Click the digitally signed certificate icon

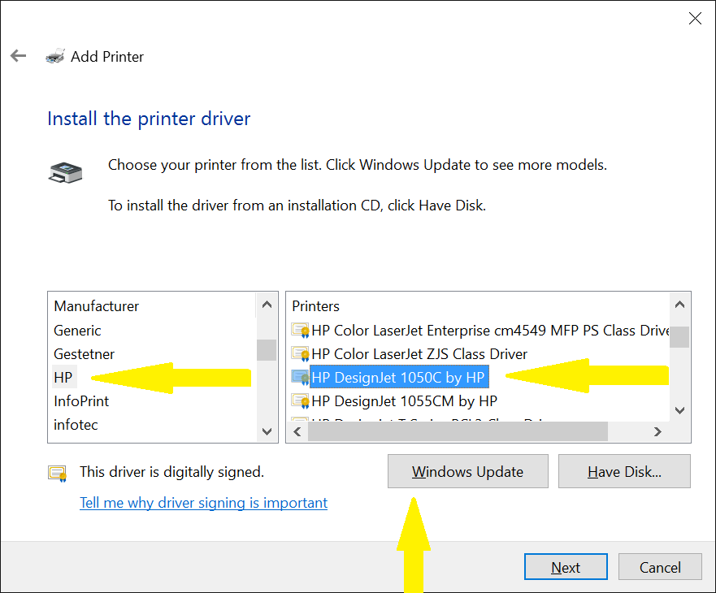56,473
